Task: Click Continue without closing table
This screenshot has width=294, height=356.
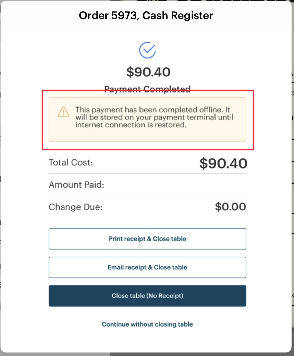Action: pyautogui.click(x=147, y=324)
